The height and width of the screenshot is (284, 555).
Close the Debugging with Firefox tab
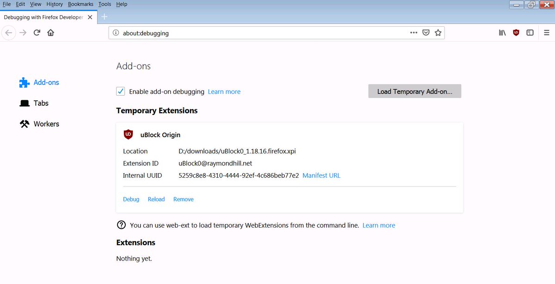coord(90,17)
